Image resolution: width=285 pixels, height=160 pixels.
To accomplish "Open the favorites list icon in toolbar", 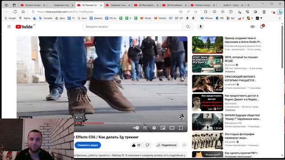I will point(223,12).
